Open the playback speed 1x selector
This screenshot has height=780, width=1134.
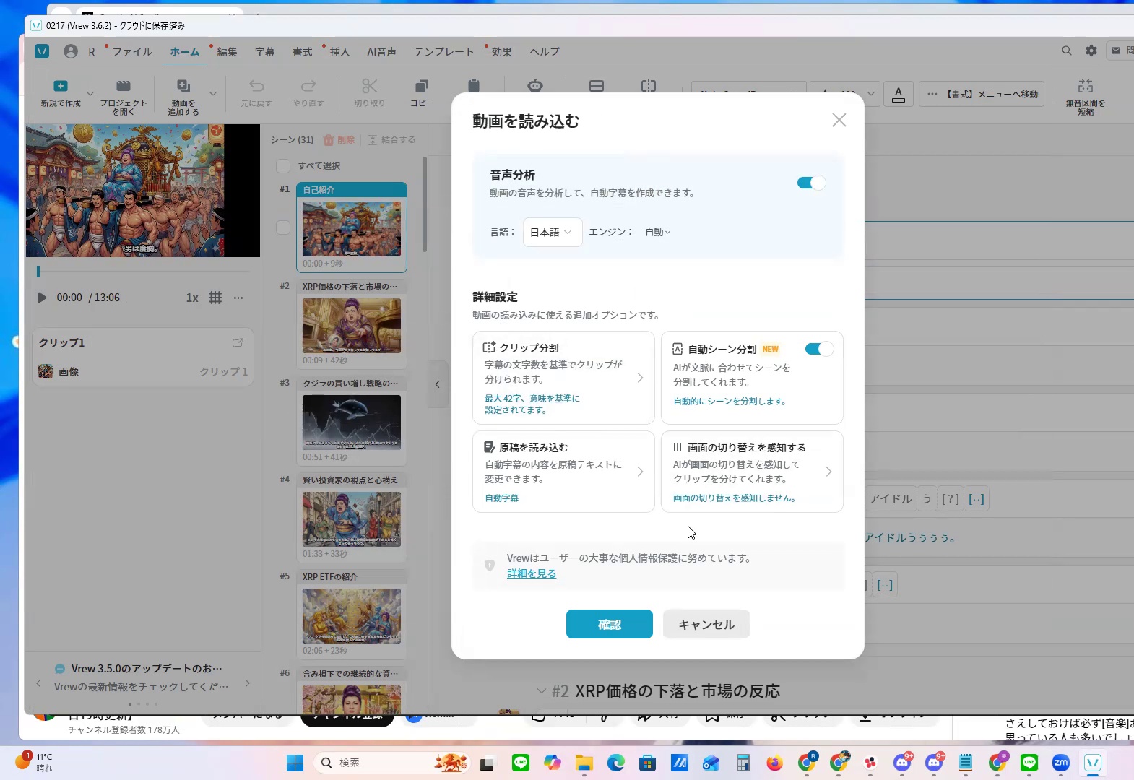192,298
